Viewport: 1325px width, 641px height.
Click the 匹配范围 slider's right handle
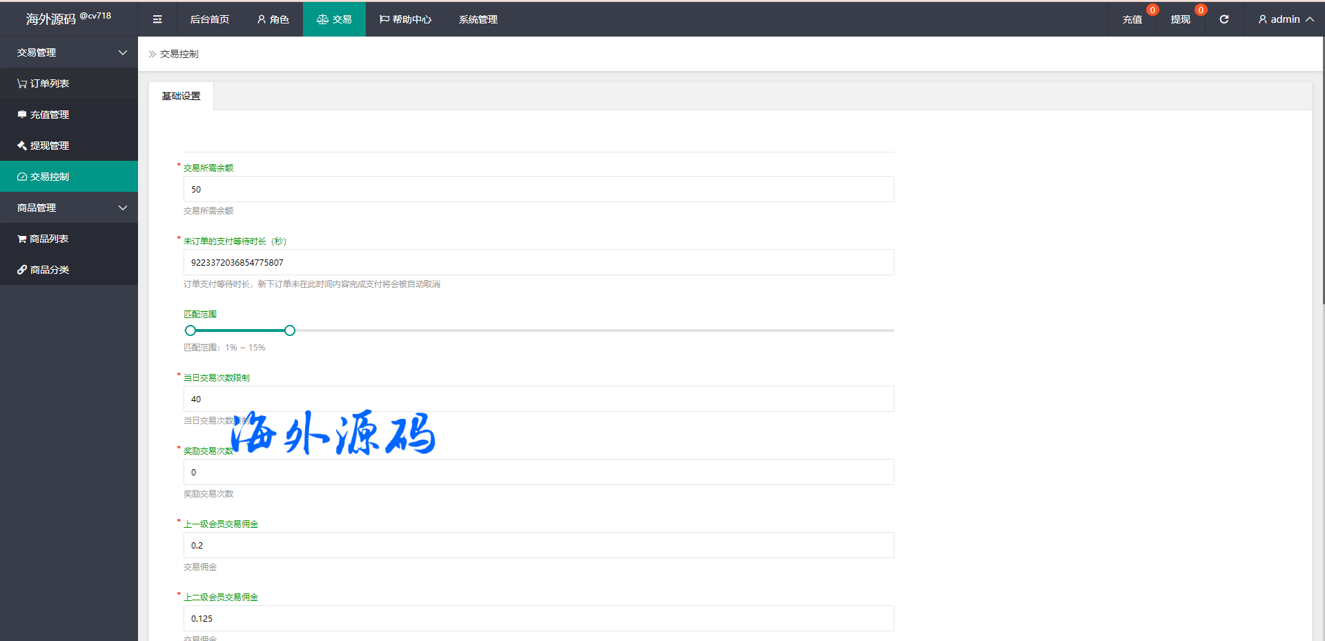(x=290, y=331)
